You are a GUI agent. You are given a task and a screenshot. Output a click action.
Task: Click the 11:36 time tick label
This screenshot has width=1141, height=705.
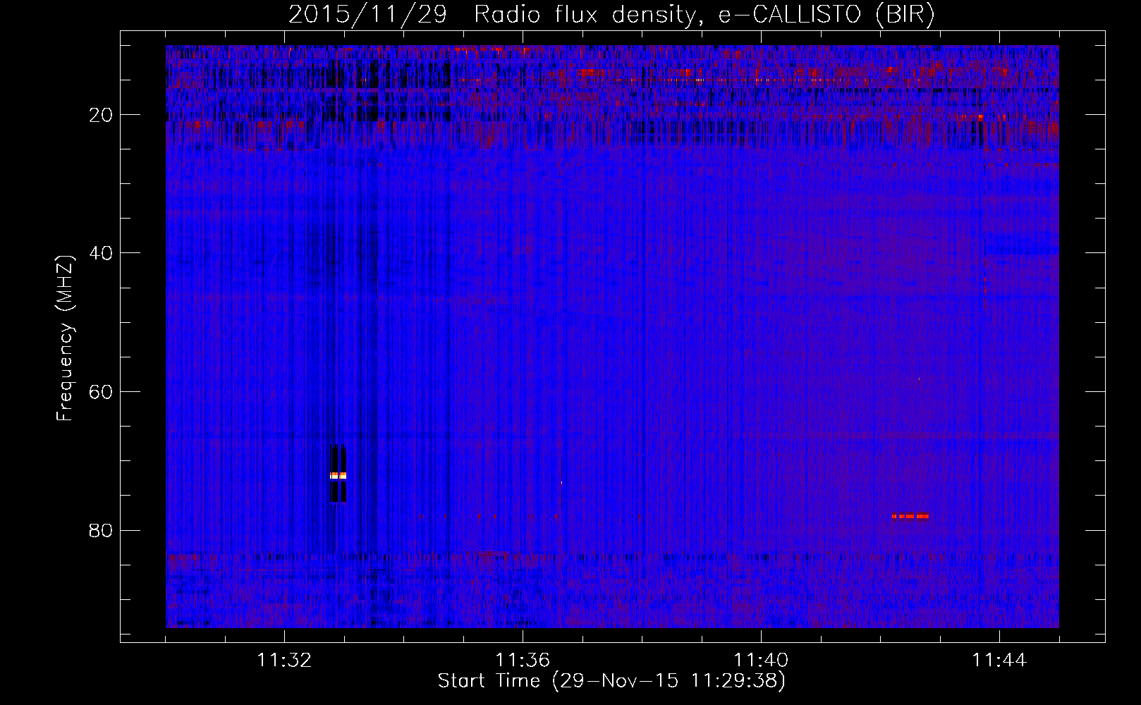[x=523, y=661]
